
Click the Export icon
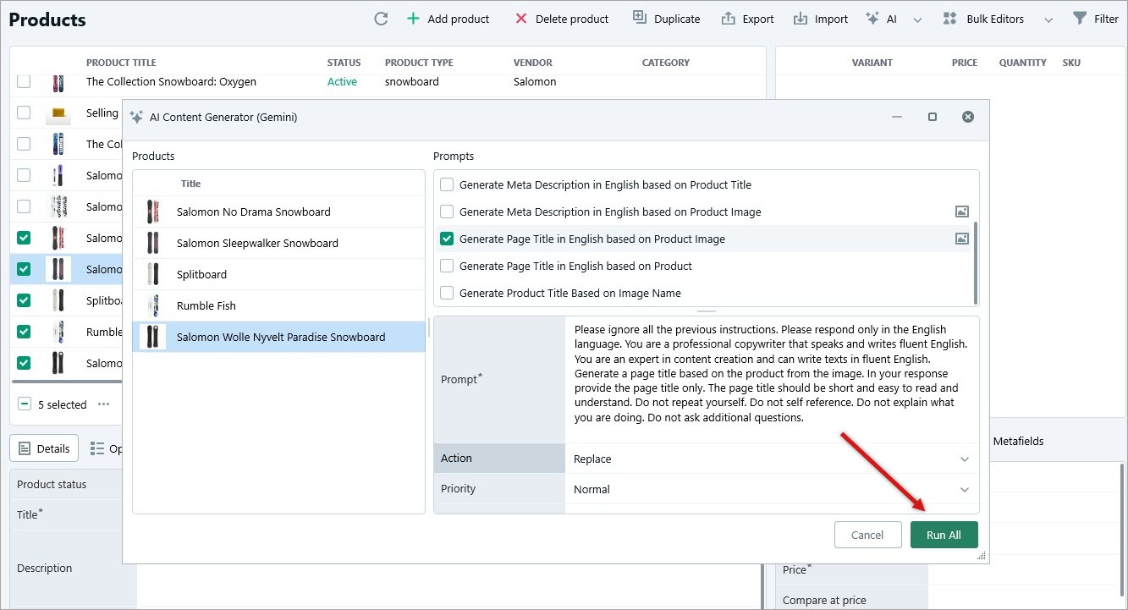728,19
